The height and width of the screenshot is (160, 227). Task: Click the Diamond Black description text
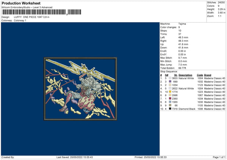(x=187, y=109)
